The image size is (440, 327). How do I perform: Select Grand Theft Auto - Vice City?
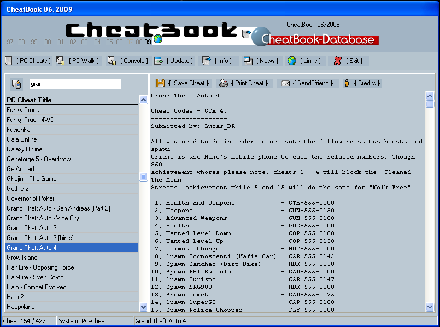(x=72, y=218)
